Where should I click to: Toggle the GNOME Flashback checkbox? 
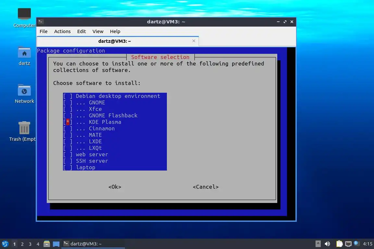click(68, 115)
